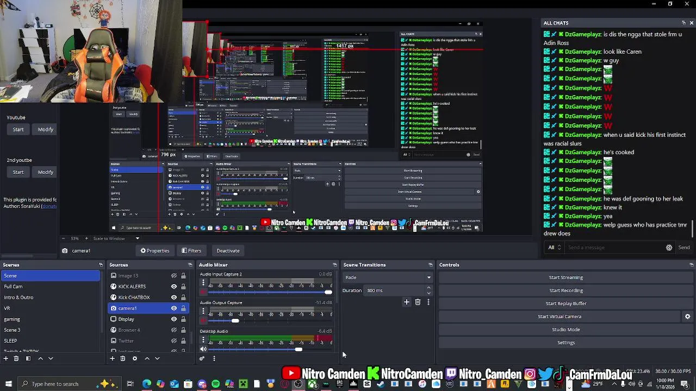Image resolution: width=696 pixels, height=391 pixels.
Task: Open OBS Settings
Action: coord(565,343)
